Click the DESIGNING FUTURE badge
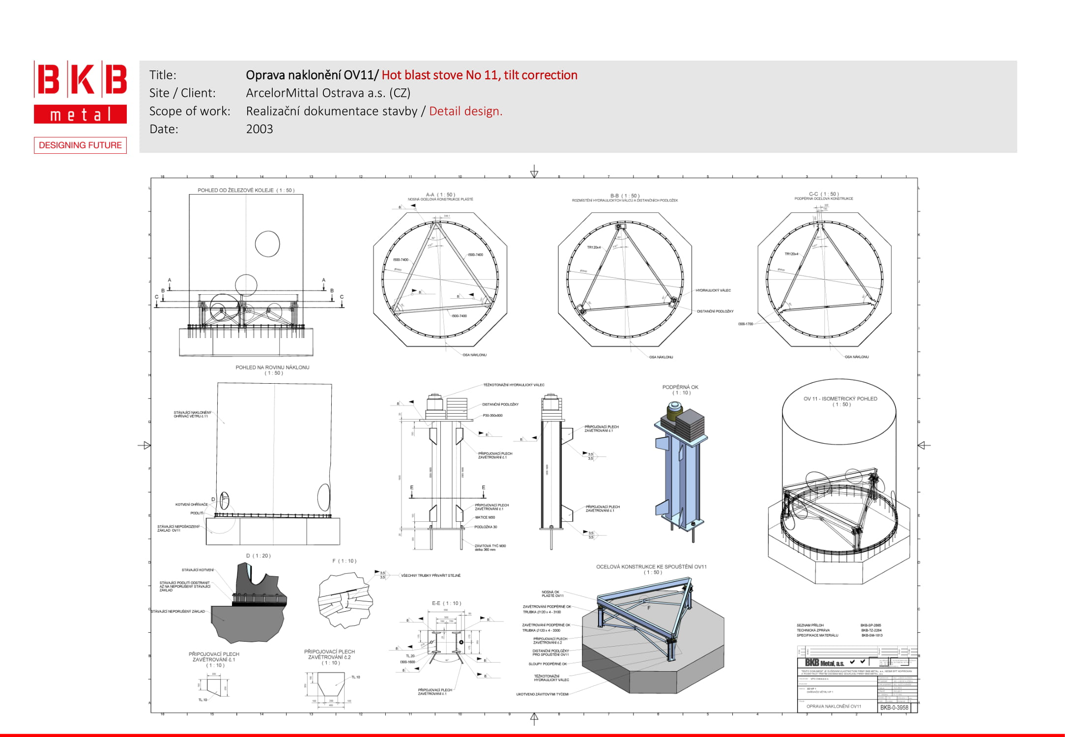1065x737 pixels. click(80, 145)
